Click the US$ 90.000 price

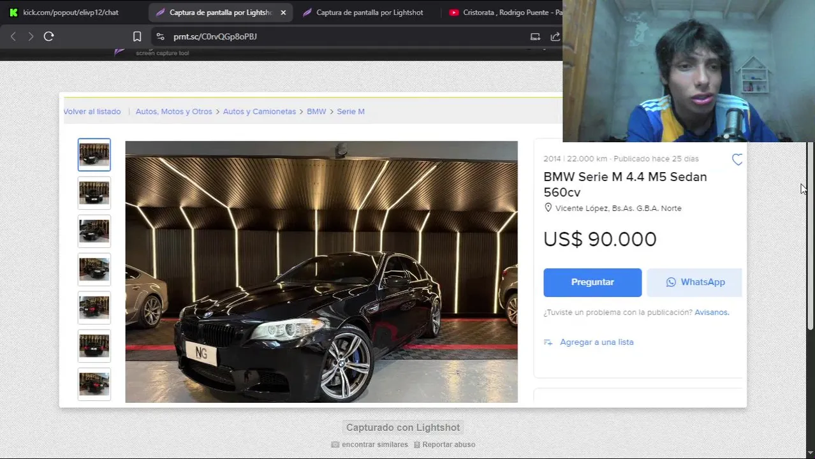600,239
